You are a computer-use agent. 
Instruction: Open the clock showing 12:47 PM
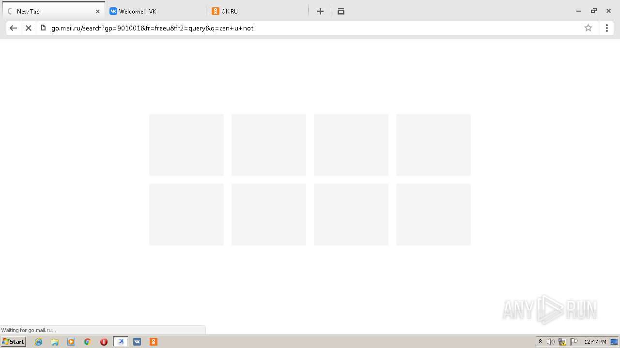(595, 342)
